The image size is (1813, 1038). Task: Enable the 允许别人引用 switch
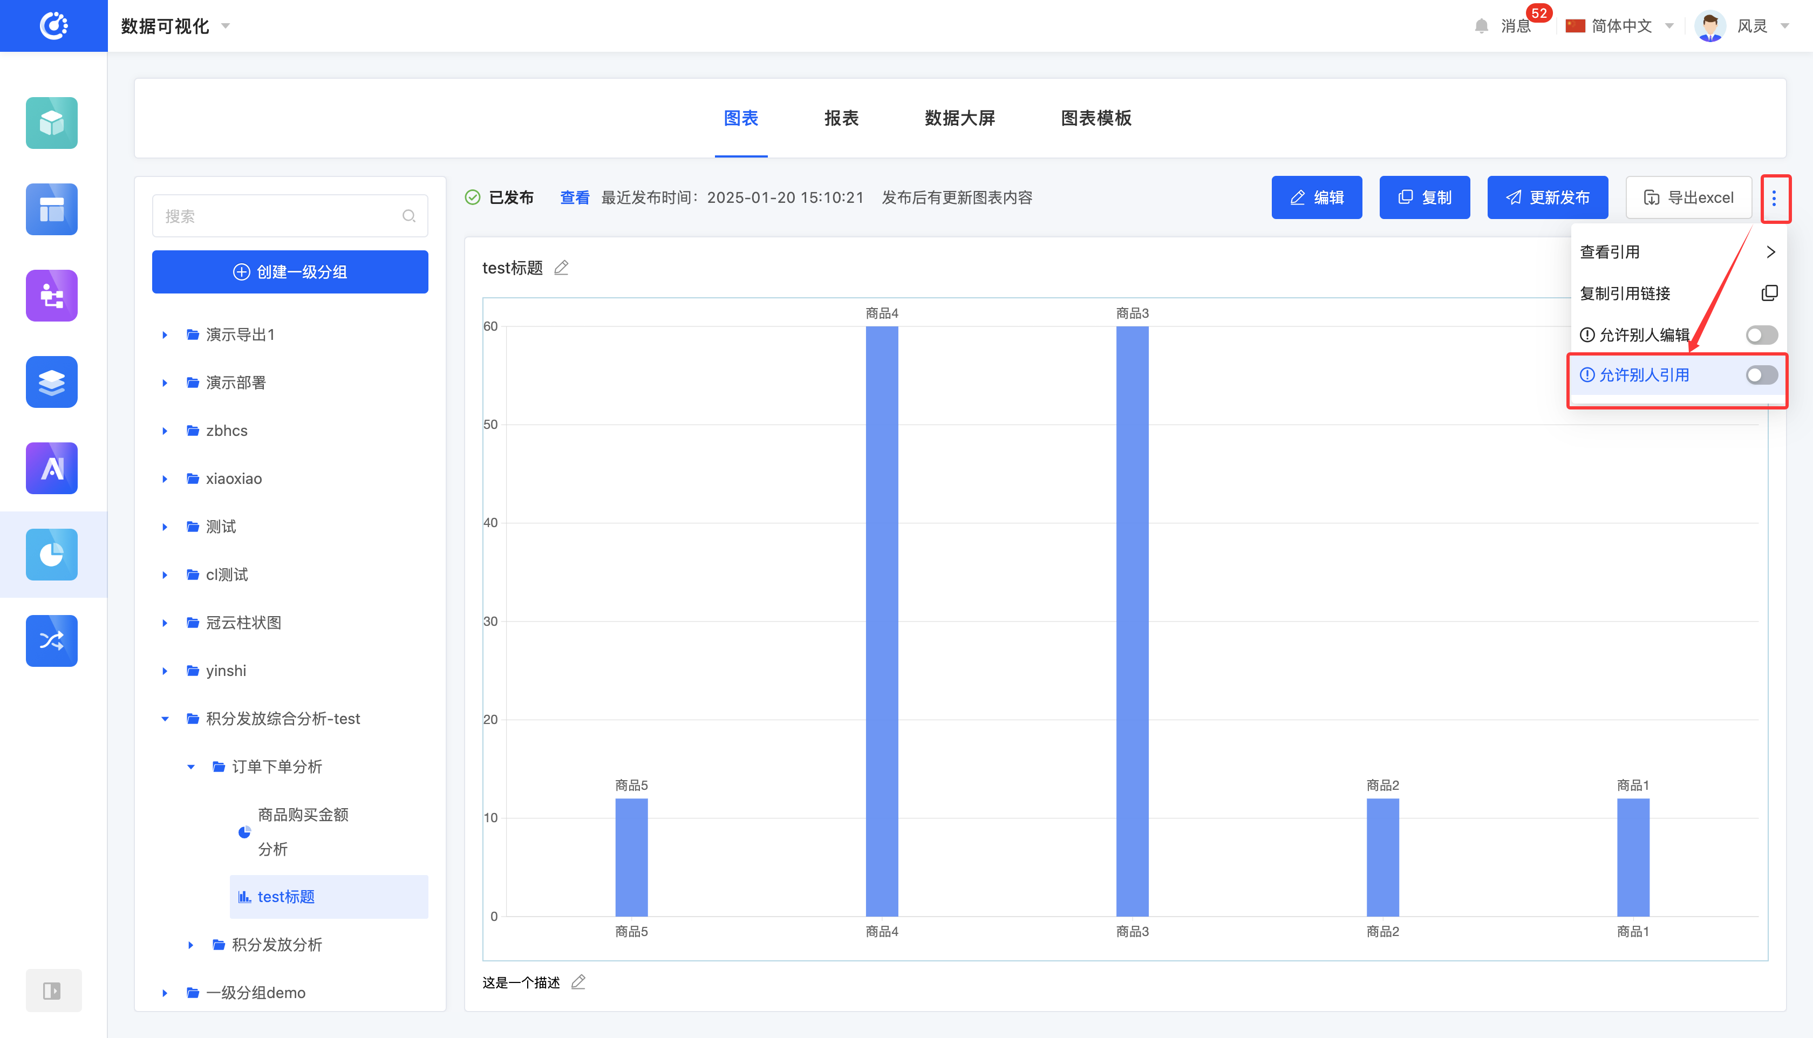click(x=1761, y=375)
